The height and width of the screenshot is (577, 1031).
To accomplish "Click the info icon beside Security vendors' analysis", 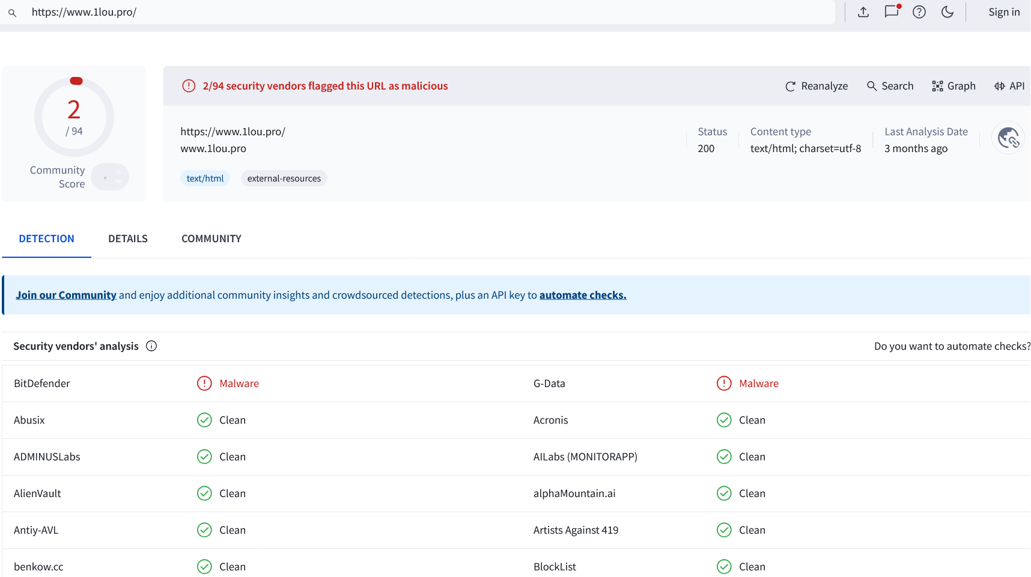I will [x=151, y=346].
